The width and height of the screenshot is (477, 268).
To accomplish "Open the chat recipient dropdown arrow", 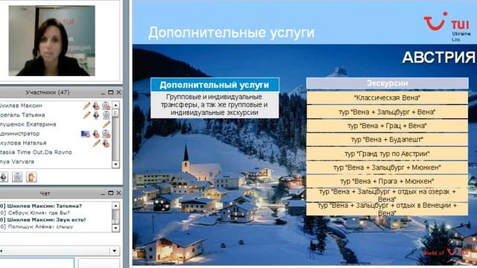I will pyautogui.click(x=114, y=251).
